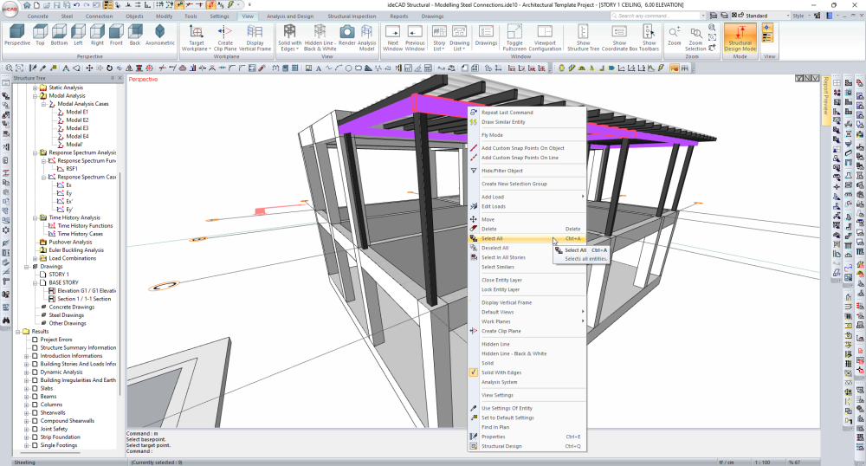Image resolution: width=866 pixels, height=466 pixels.
Task: Click the Axonometric view icon
Action: click(159, 33)
